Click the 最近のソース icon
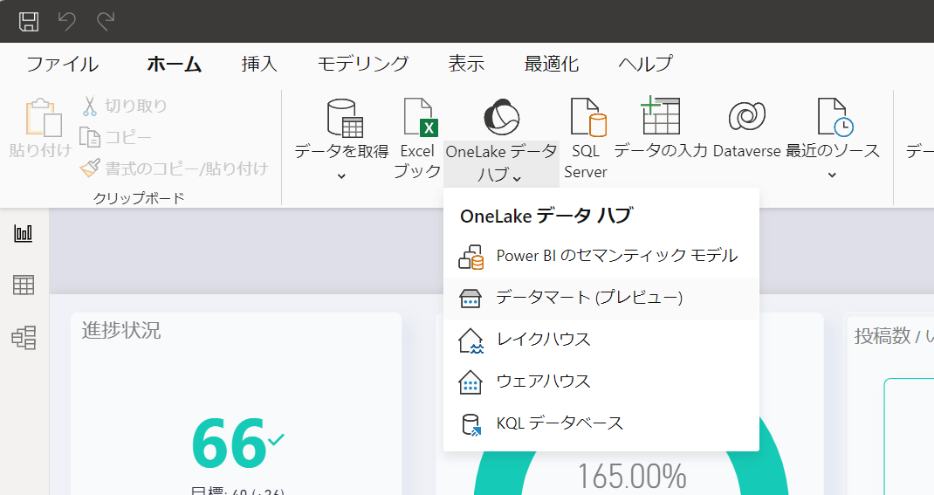This screenshot has width=934, height=495. [x=834, y=117]
